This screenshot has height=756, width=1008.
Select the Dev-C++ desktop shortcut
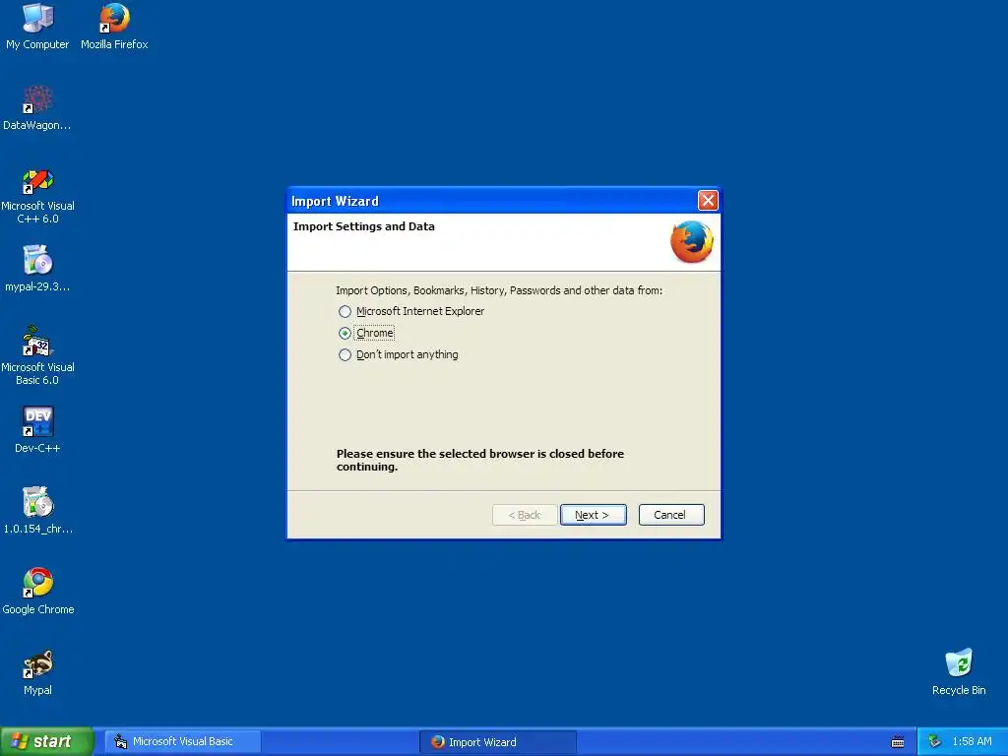[37, 429]
